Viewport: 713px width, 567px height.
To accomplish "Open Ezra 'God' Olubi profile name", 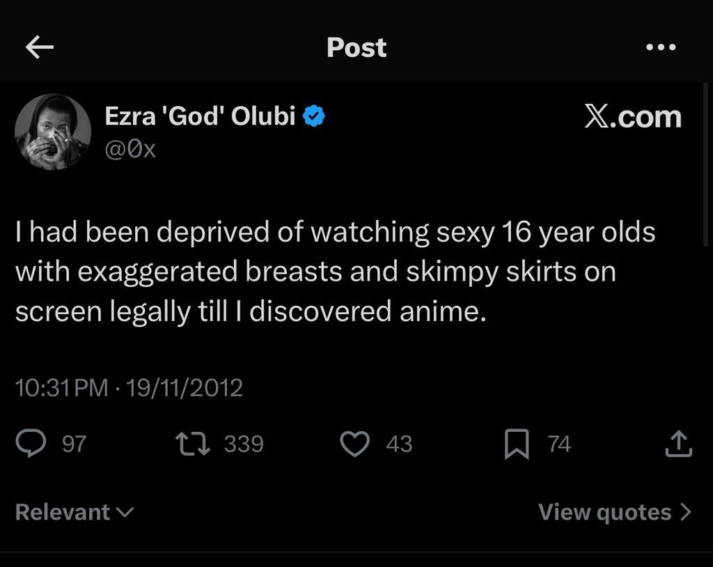I will click(x=201, y=116).
